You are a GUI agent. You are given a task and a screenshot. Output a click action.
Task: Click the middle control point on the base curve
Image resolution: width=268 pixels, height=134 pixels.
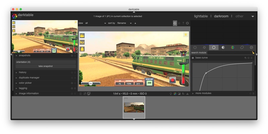(206, 73)
